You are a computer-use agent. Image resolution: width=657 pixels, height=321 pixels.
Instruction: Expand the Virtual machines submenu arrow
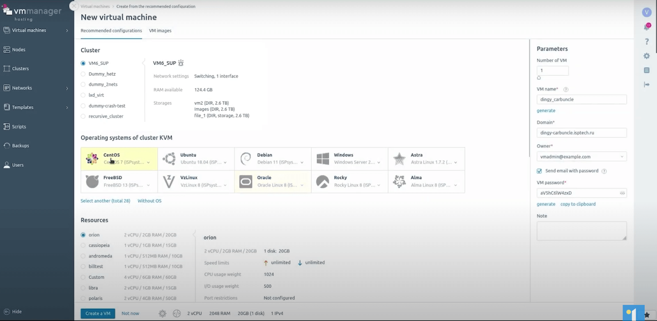point(67,30)
